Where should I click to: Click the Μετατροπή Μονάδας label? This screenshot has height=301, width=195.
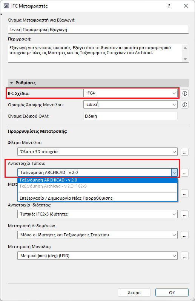[29, 247]
